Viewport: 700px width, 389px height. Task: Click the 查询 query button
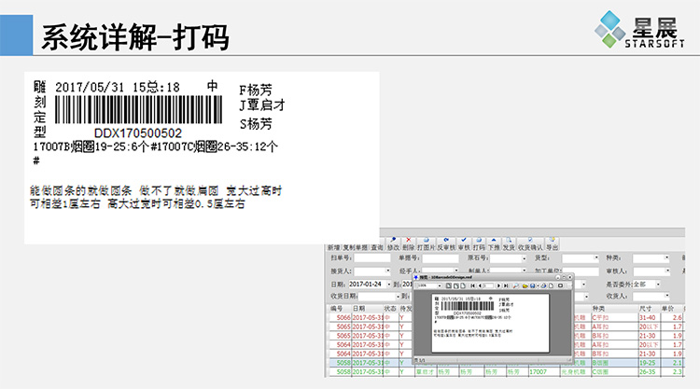[376, 248]
